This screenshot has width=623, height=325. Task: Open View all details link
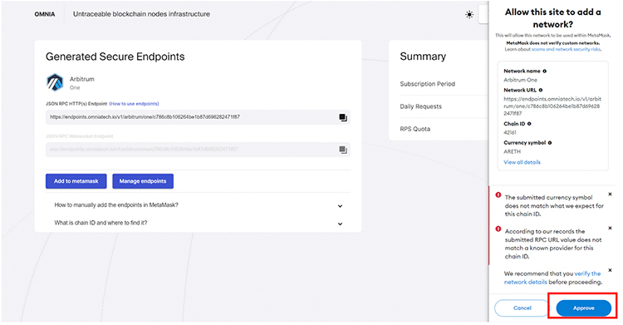coord(522,162)
